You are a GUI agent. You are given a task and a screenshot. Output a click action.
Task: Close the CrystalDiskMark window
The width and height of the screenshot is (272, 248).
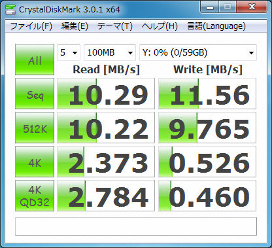pyautogui.click(x=252, y=7)
